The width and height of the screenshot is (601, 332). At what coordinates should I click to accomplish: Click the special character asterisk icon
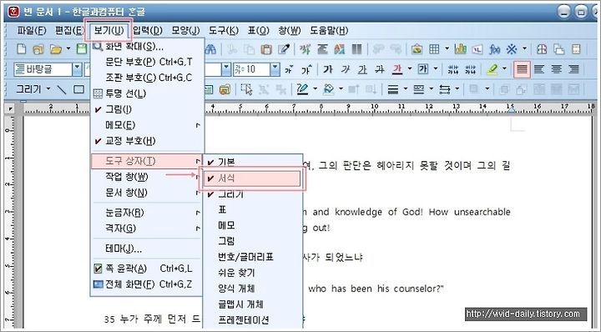[x=512, y=49]
